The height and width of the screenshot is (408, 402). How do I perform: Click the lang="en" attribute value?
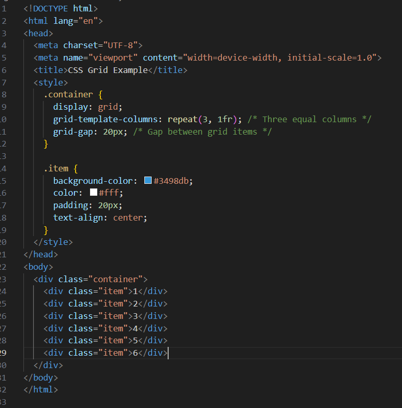[x=88, y=21]
